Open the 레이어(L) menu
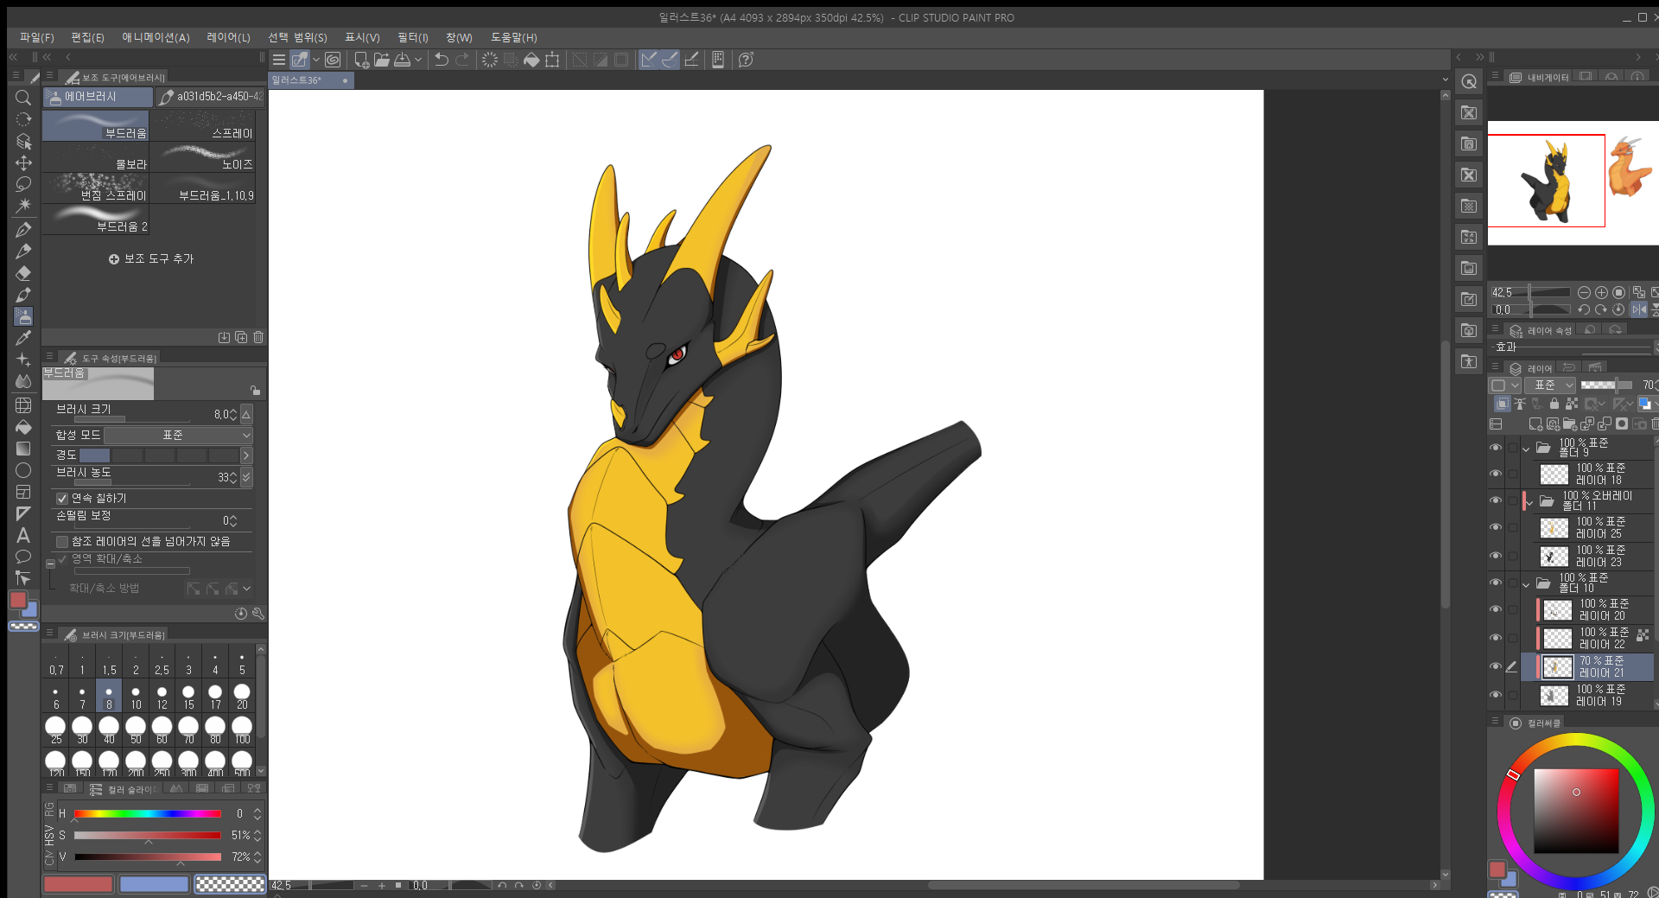This screenshot has width=1659, height=898. (228, 37)
